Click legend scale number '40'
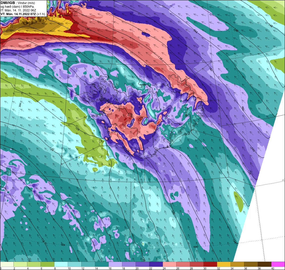285x270 pixels. click(x=273, y=268)
